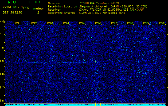Click the yellow marker in cyan strip
The image size is (168, 106).
point(100,105)
